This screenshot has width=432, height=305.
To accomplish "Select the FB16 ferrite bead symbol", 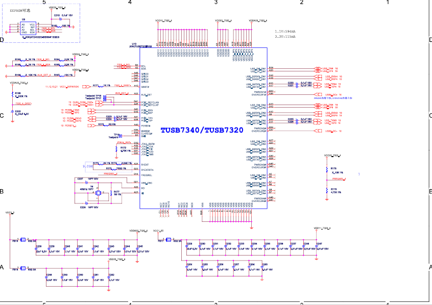I will click(23, 240).
